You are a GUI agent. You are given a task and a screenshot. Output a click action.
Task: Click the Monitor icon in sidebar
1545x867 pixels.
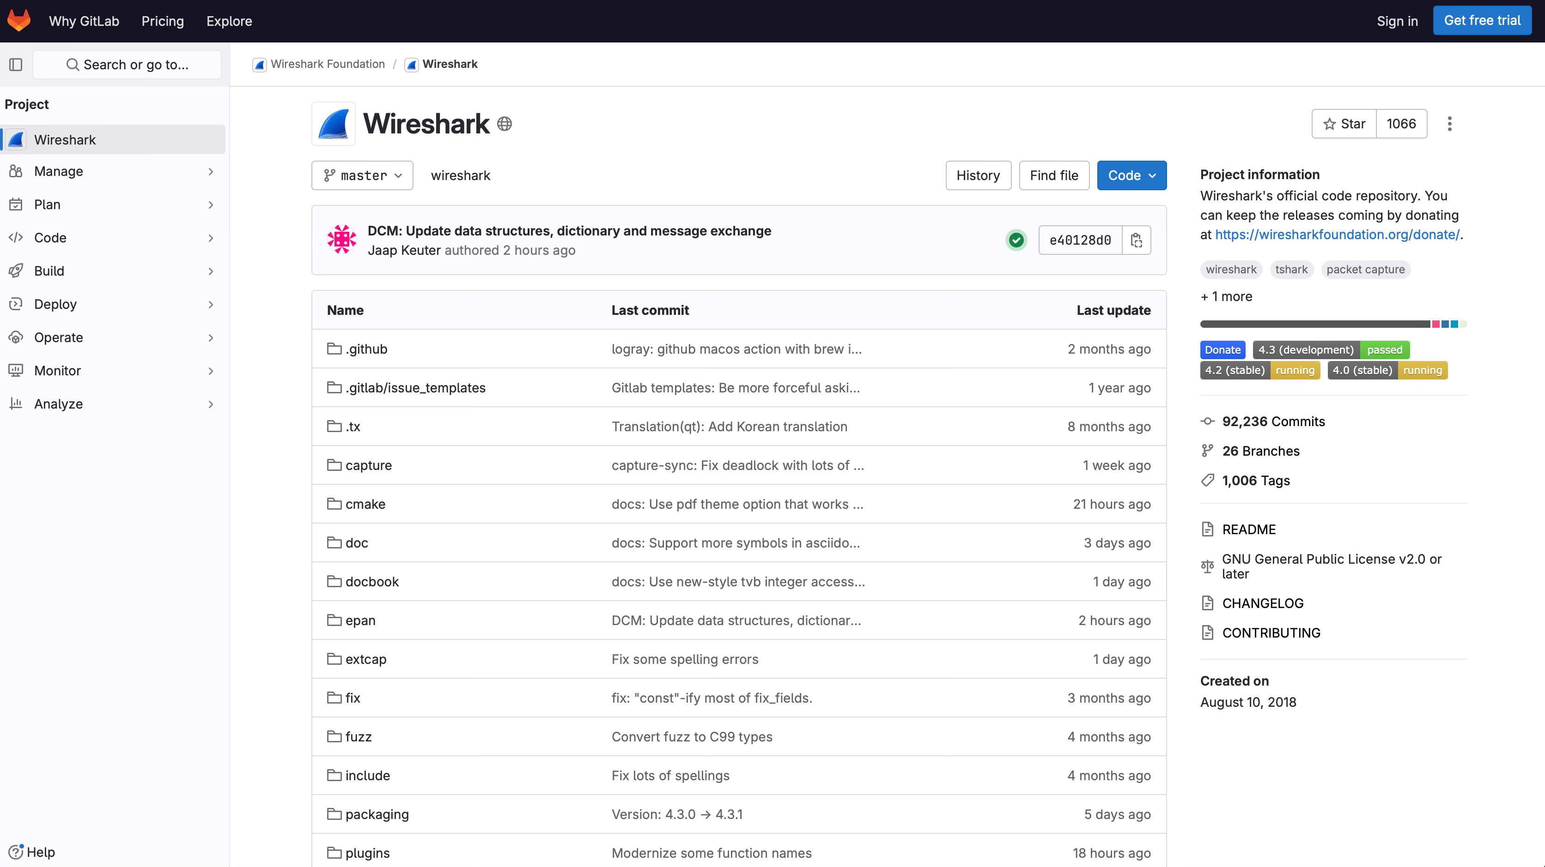(x=16, y=370)
